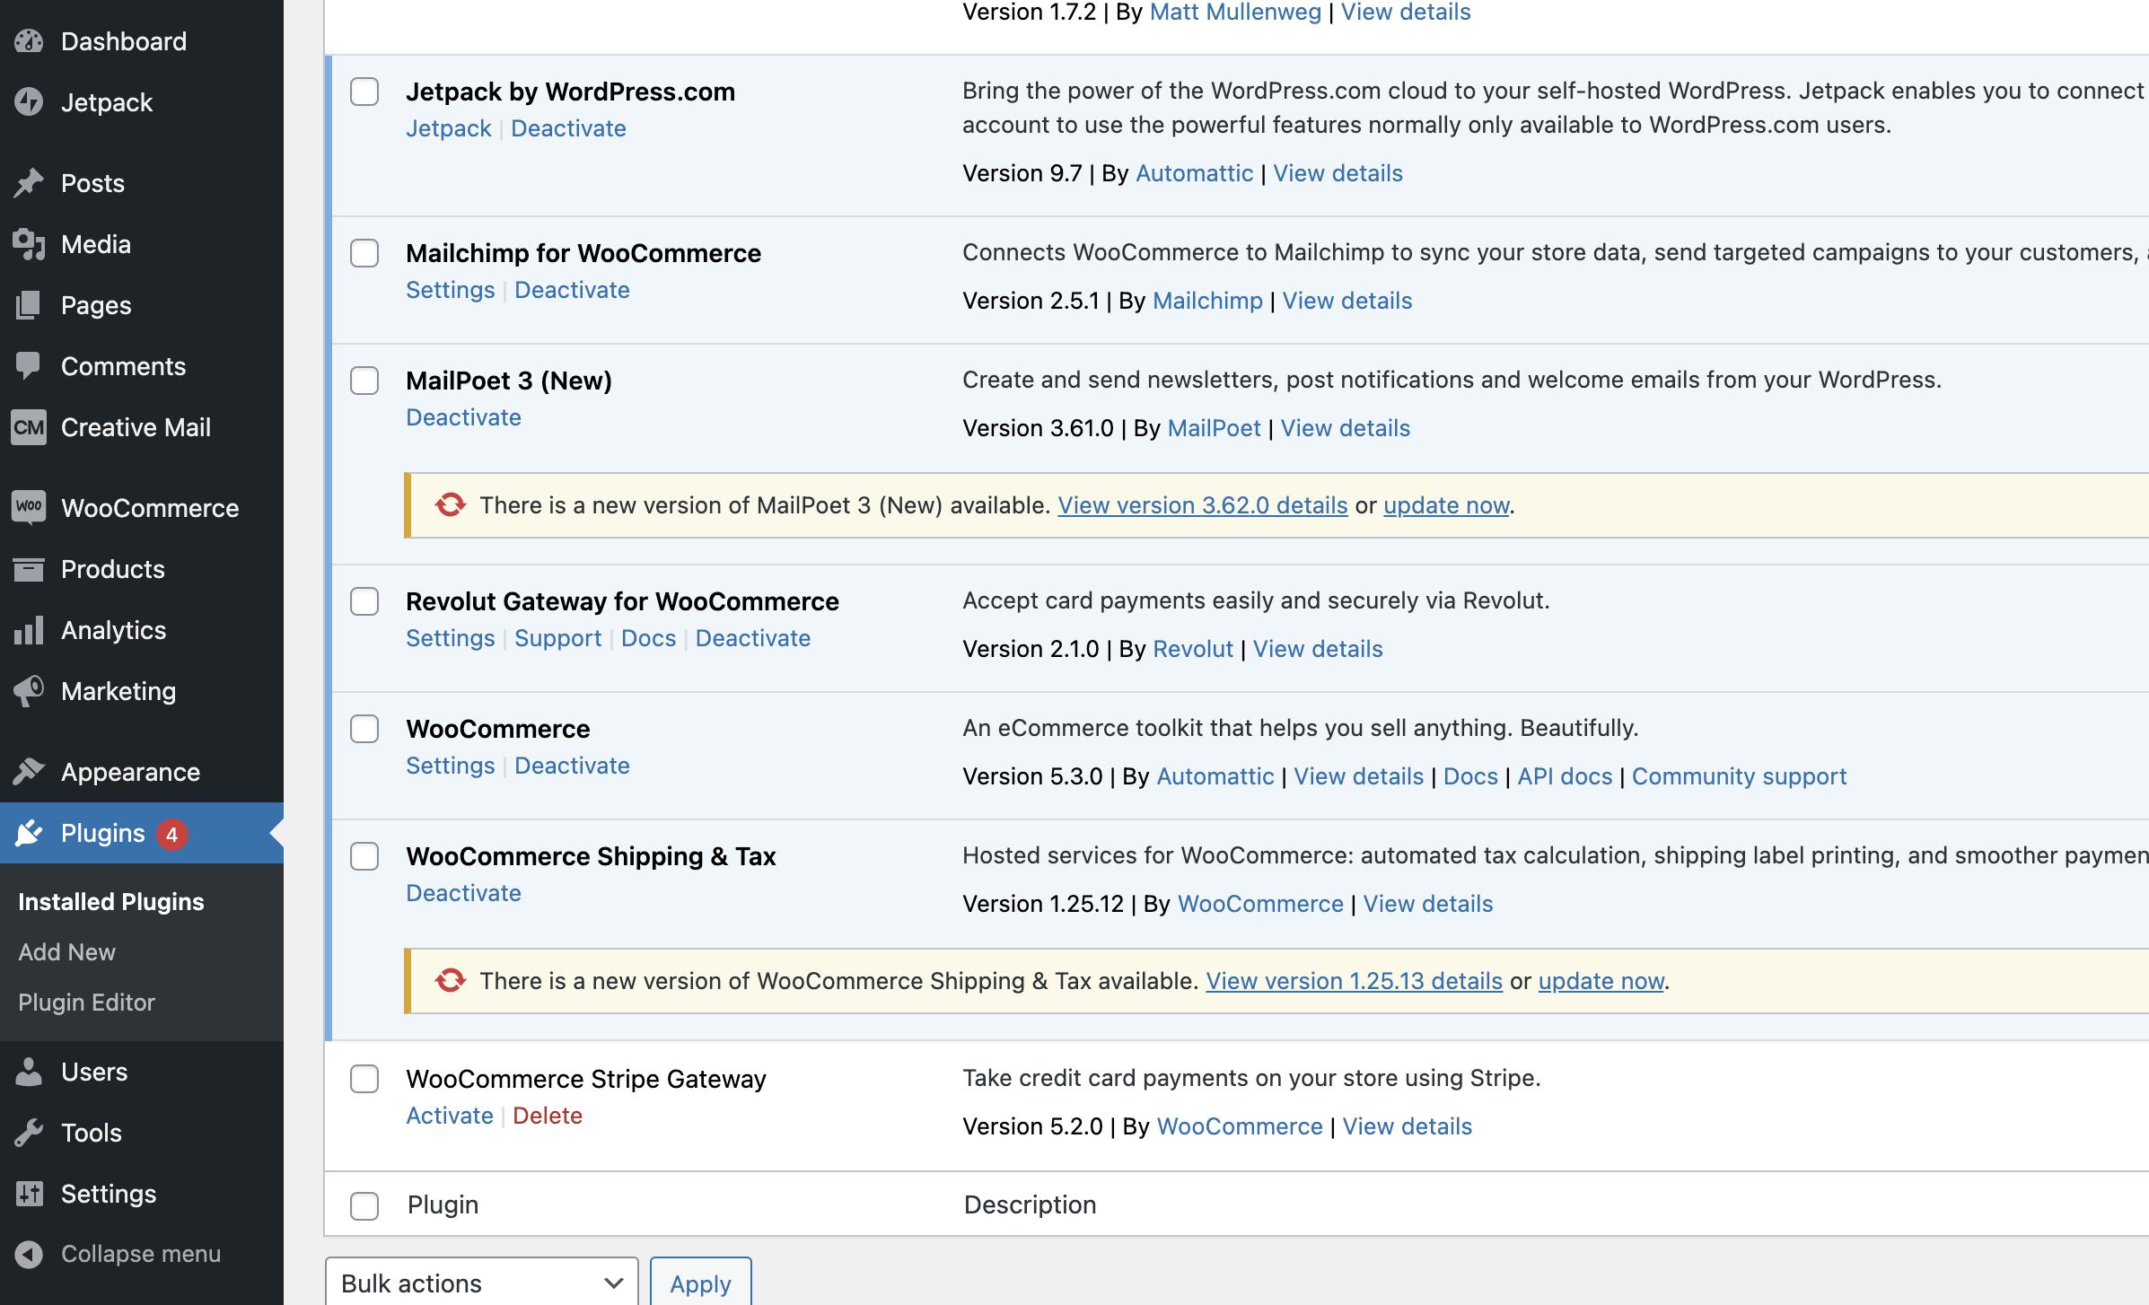Open the Bulk actions dropdown
This screenshot has height=1305, width=2149.
click(480, 1283)
